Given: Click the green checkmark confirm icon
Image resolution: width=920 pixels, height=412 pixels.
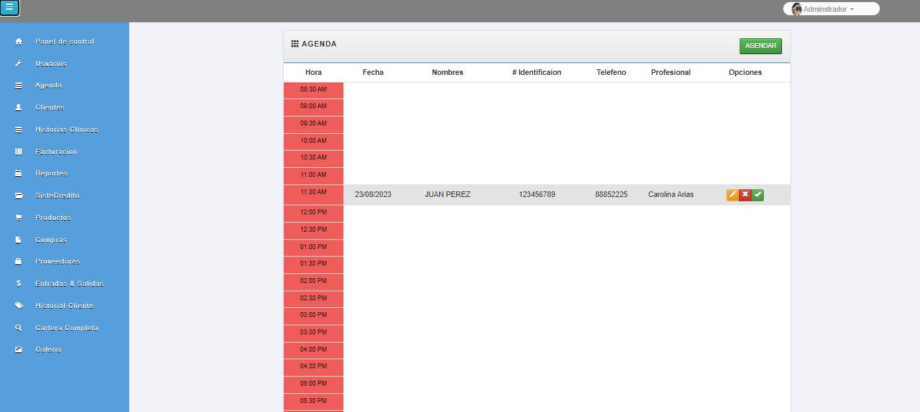Looking at the screenshot, I should [758, 195].
